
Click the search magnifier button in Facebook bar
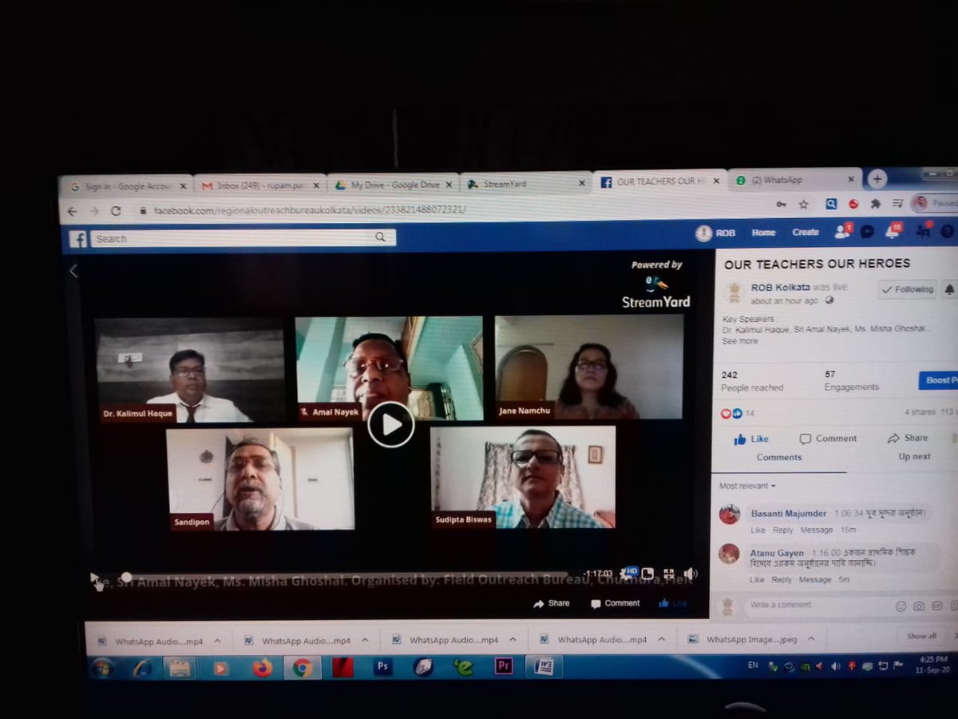click(x=381, y=237)
